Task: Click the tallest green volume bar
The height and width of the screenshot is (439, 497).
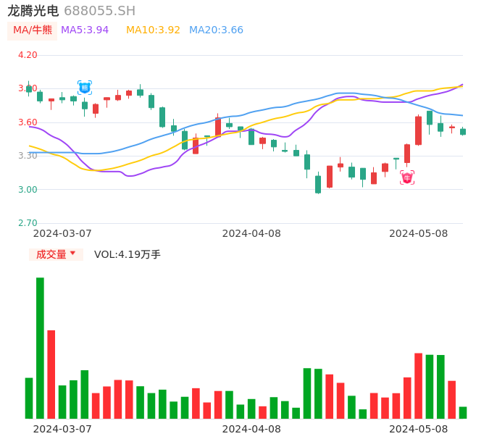Action: (x=40, y=348)
